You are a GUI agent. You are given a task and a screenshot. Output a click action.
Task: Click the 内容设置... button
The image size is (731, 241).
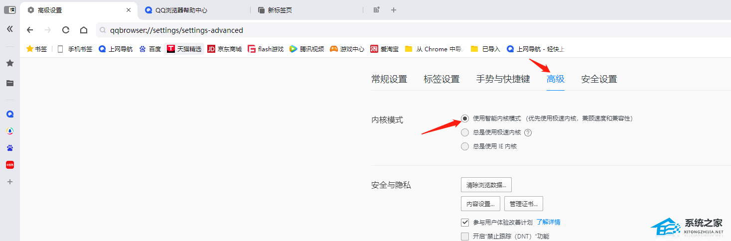pyautogui.click(x=480, y=204)
